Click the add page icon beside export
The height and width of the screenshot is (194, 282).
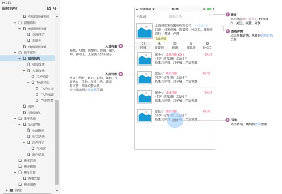pos(55,8)
